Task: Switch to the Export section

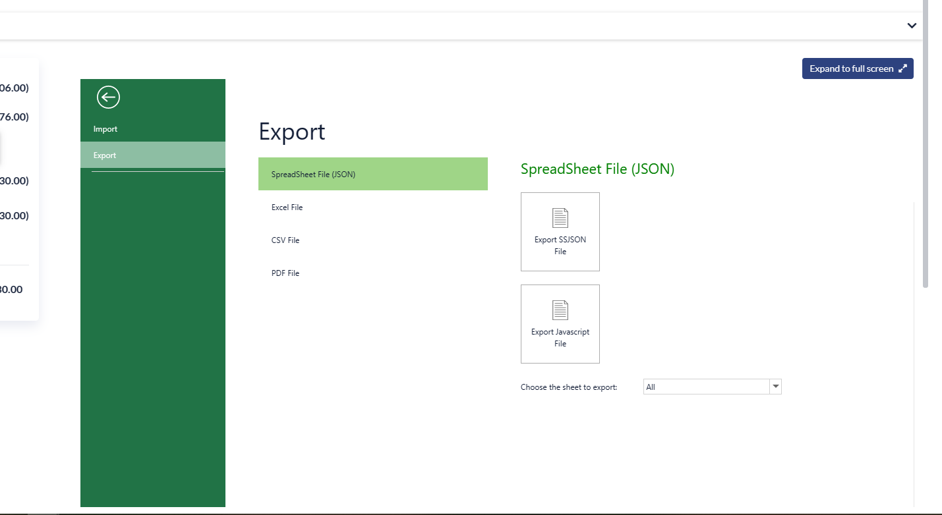Action: tap(104, 155)
